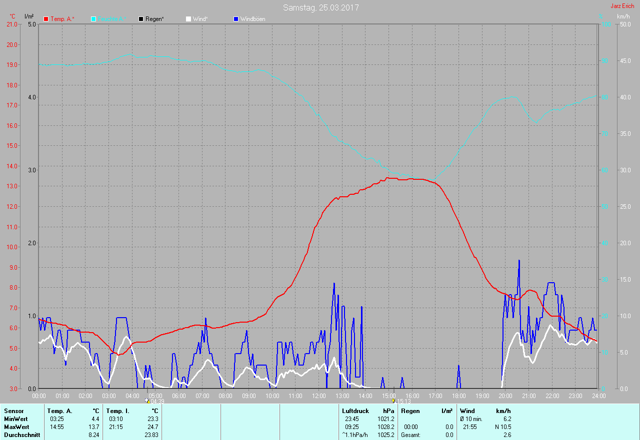Click the 04:39 marker icon on time axis
This screenshot has width=640, height=440.
pyautogui.click(x=147, y=401)
